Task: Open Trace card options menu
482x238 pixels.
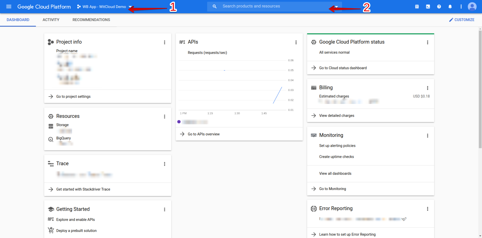Action: (165, 164)
